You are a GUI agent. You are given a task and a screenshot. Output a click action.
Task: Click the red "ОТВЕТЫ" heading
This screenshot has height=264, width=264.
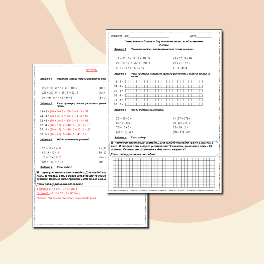click(x=91, y=70)
